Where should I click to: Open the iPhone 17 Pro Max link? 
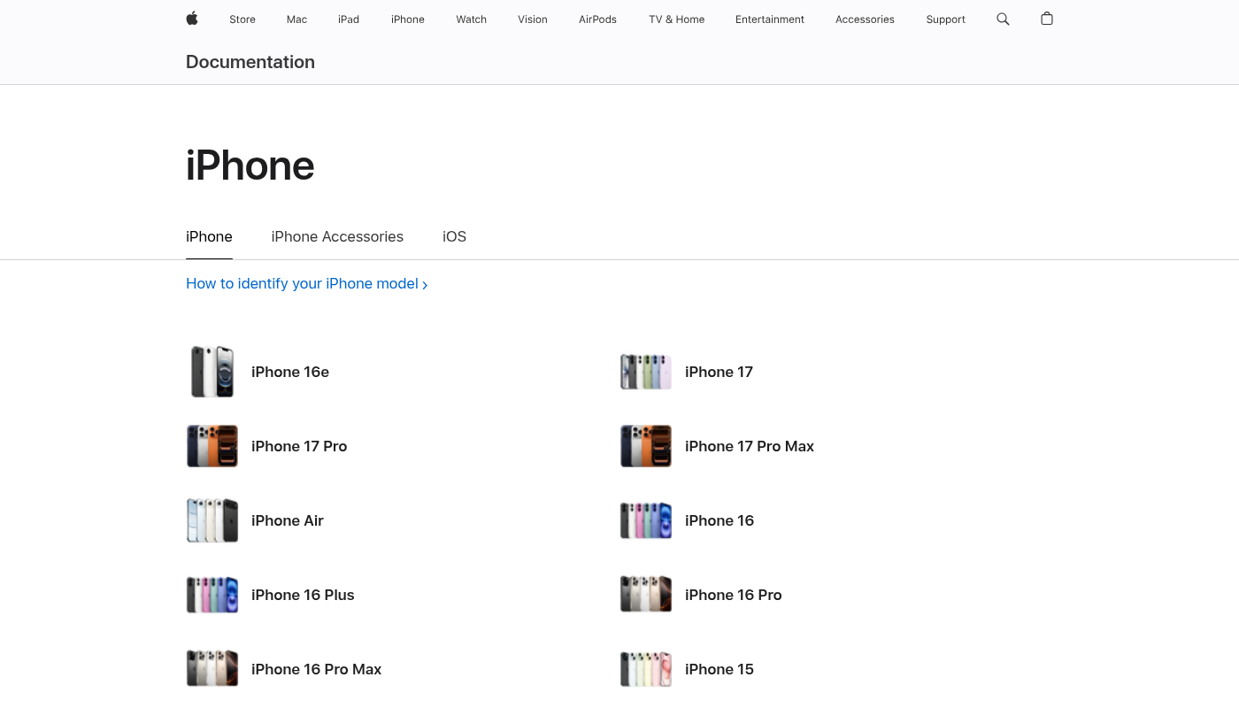(749, 446)
